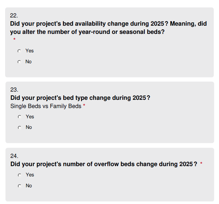Click the 'No' label text under question 23
Screen dimensions: 219x204
(29, 127)
